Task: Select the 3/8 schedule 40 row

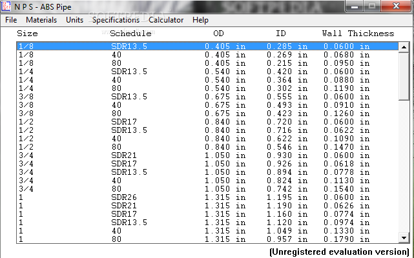Action: pyautogui.click(x=207, y=105)
